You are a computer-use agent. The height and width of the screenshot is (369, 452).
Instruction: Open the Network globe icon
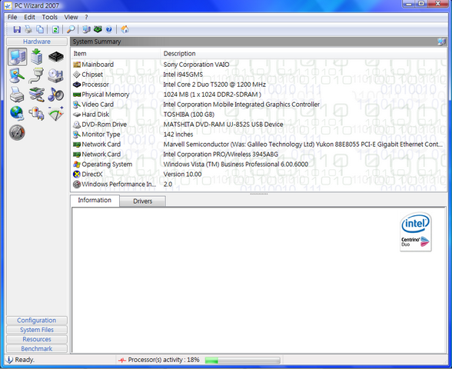coord(17,113)
